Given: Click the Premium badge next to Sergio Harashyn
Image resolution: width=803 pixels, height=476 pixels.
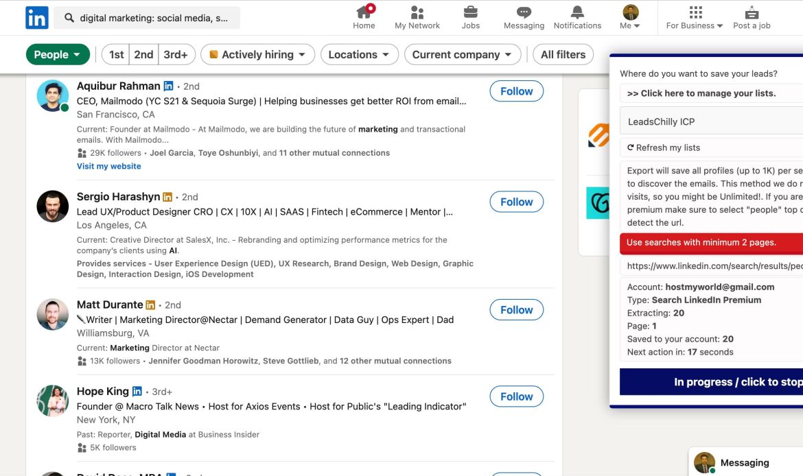Looking at the screenshot, I should coord(167,197).
